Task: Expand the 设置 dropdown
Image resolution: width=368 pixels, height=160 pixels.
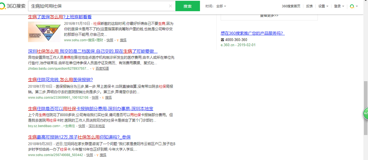Action: (323, 6)
